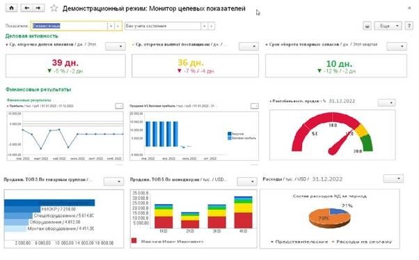
Task: Click open button beside Показатели dropdown arrow
Action: point(118,26)
